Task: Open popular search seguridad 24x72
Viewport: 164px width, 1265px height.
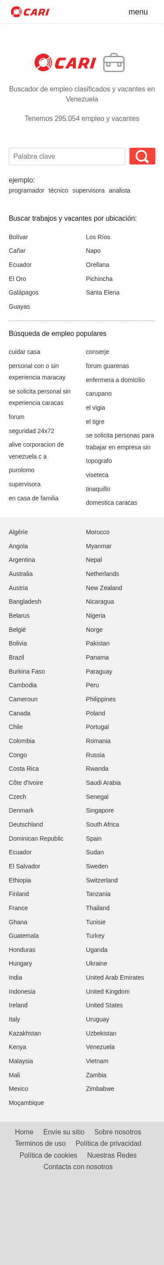Action: 31,430
